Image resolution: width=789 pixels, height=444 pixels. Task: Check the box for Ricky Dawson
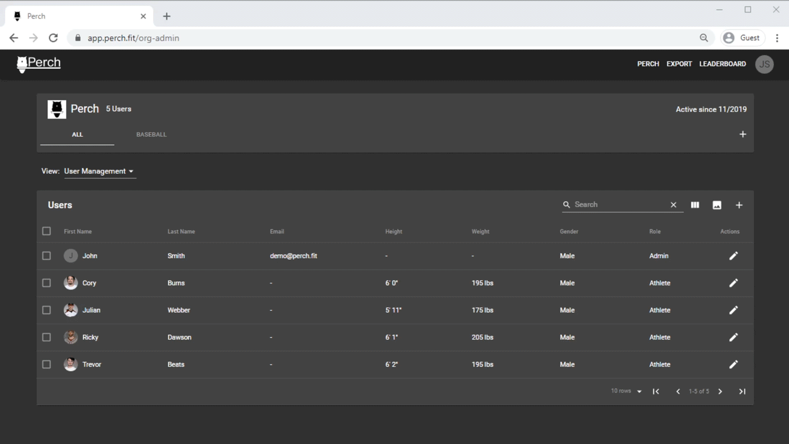[47, 337]
